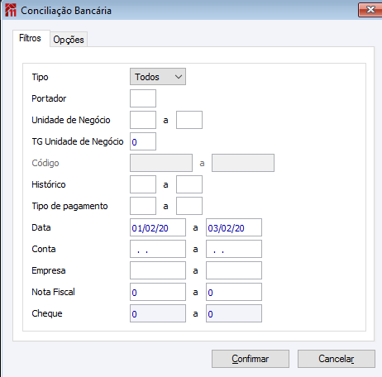The image size is (382, 377).
Task: Focus the first Unidade de Negócio field
Action: (x=143, y=120)
